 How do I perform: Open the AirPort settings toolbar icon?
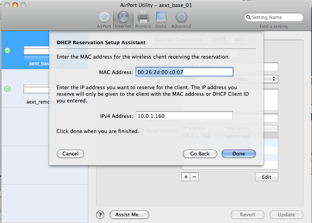coord(104,20)
